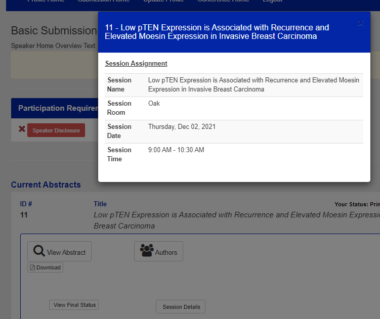380x319 pixels.
Task: Click Speaker Home Overview Text
Action: pyautogui.click(x=53, y=45)
